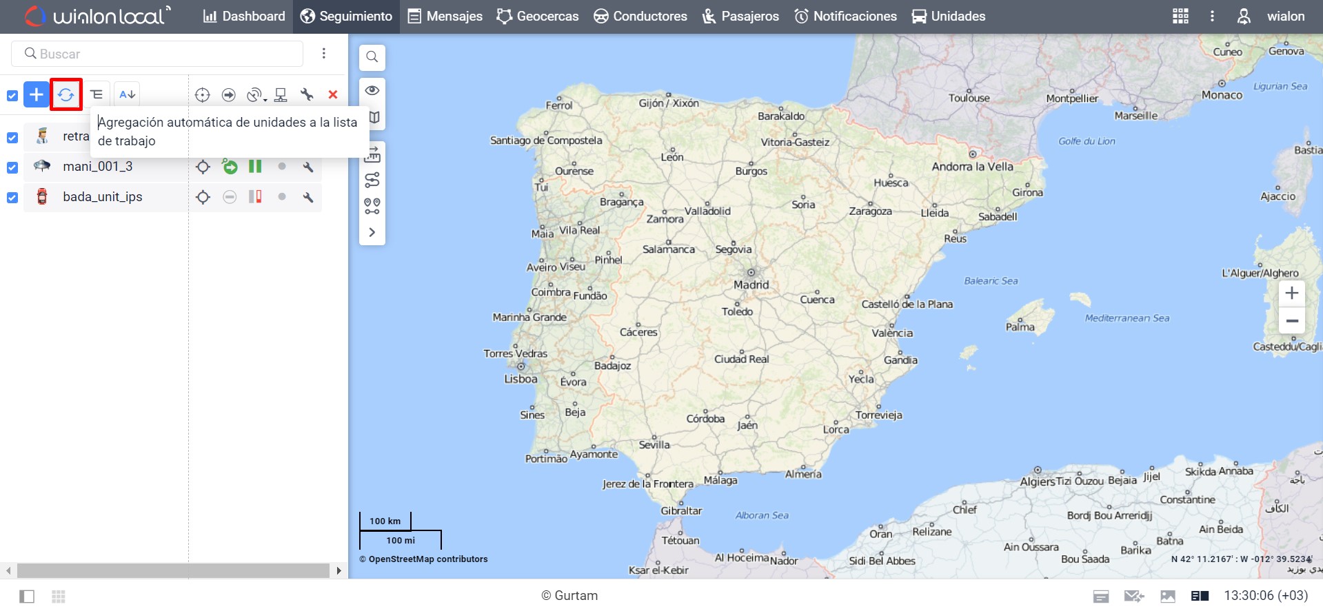Open the A-Z sort order dropdown
The image size is (1323, 611).
pyautogui.click(x=127, y=94)
